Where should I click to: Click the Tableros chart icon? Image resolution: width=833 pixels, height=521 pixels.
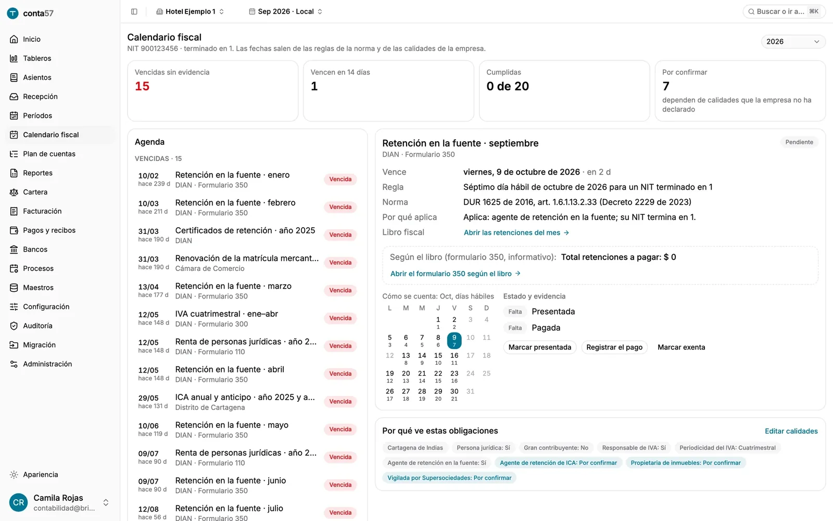pos(14,58)
